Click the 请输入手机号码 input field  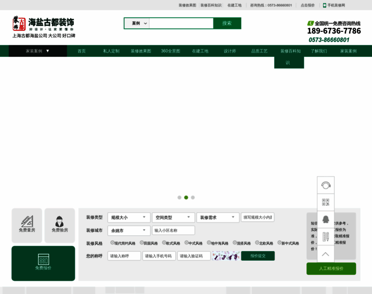coord(159,256)
